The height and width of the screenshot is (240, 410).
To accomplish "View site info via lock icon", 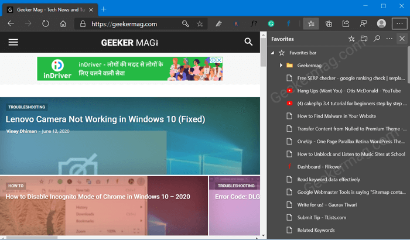I will pos(83,24).
